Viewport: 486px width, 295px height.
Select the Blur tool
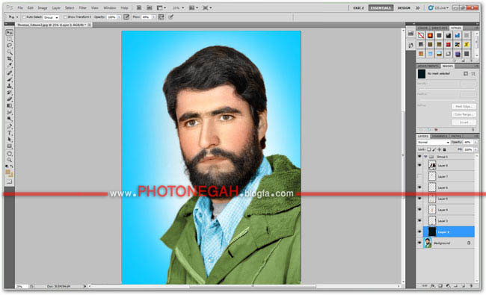point(10,112)
